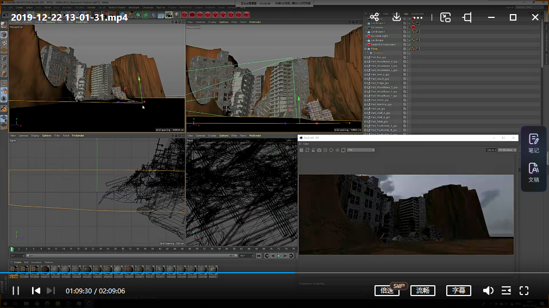Download the video using the download icon
This screenshot has width=549, height=308.
pyautogui.click(x=396, y=17)
